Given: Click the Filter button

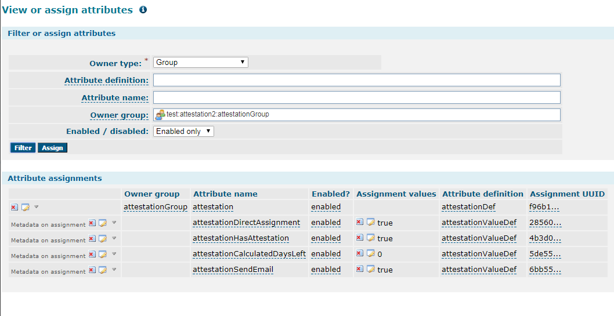Looking at the screenshot, I should point(23,148).
